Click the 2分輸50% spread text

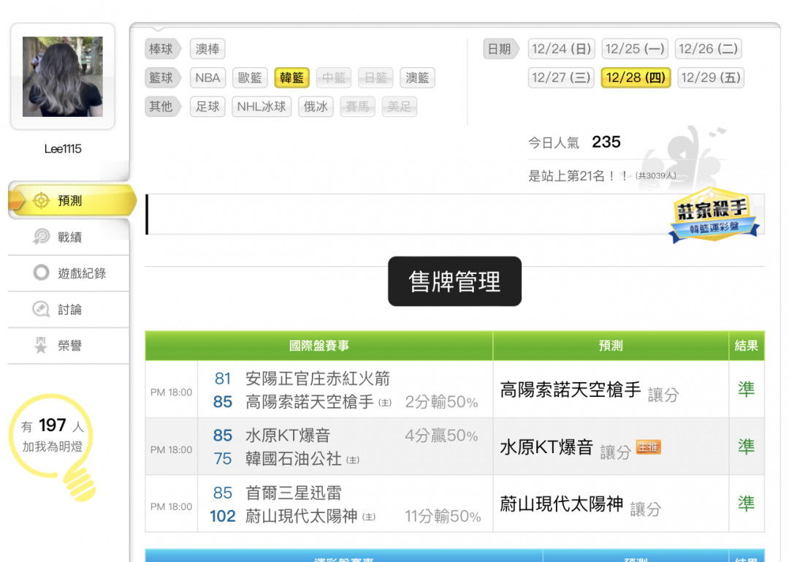click(441, 402)
